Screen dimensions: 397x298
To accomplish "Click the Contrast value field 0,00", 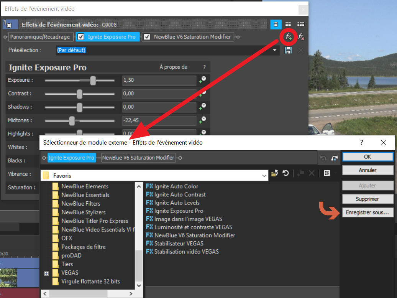I will pyautogui.click(x=159, y=94).
